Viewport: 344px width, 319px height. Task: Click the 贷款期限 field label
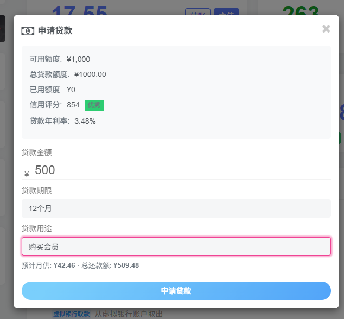[37, 190]
